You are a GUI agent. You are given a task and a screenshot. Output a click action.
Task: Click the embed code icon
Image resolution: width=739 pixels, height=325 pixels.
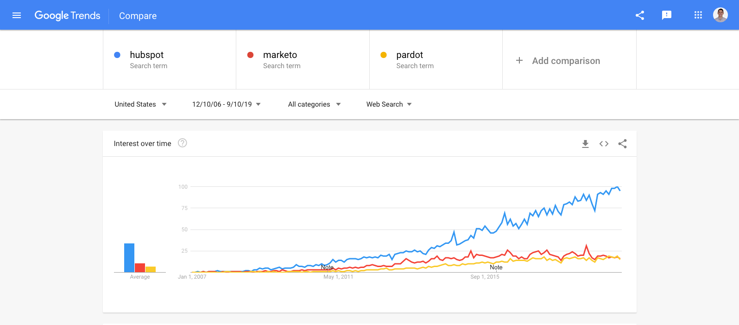coord(604,144)
